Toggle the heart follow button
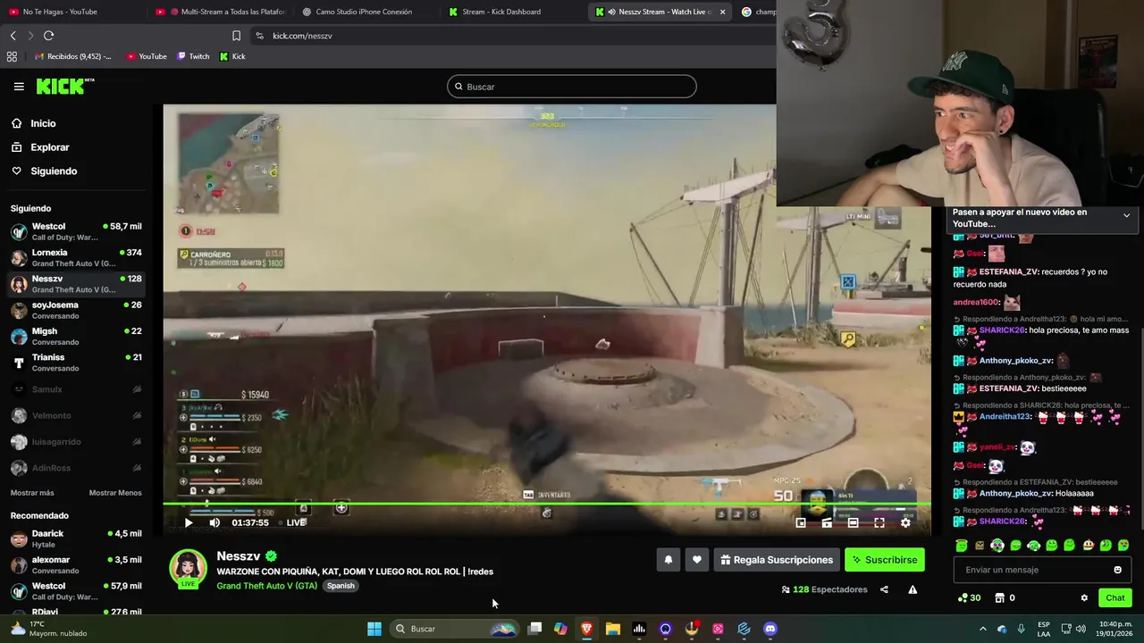 coord(697,560)
